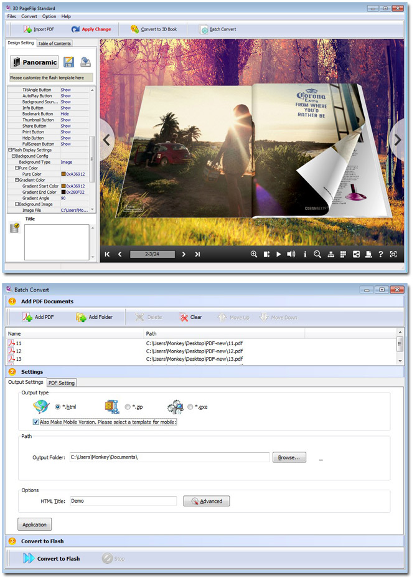
Task: Enter fullscreen using the rightmost viewer icon
Action: (393, 254)
